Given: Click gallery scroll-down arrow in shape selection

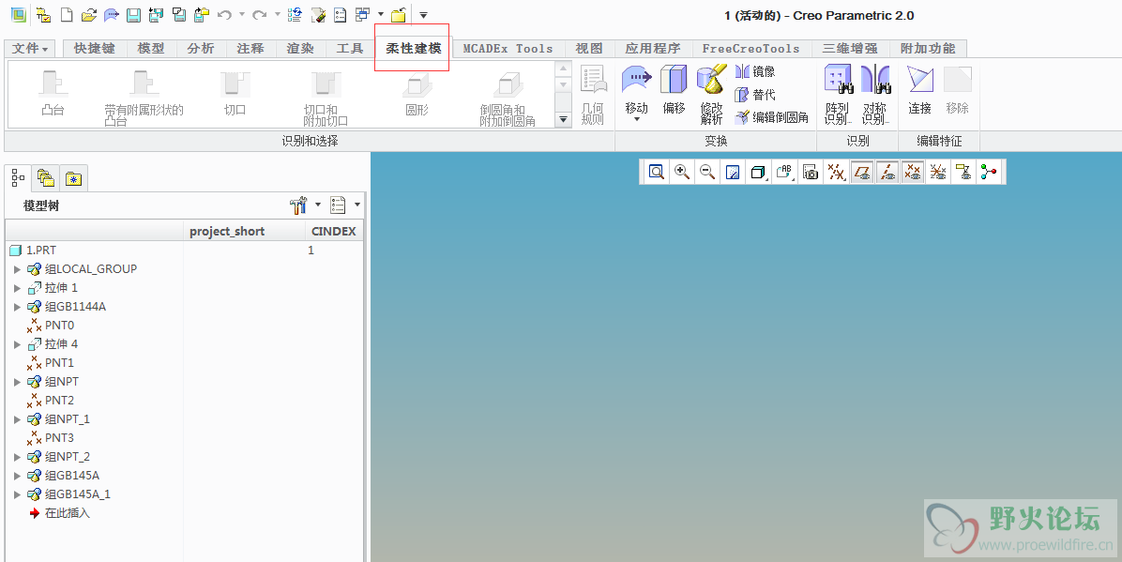Looking at the screenshot, I should click(564, 85).
